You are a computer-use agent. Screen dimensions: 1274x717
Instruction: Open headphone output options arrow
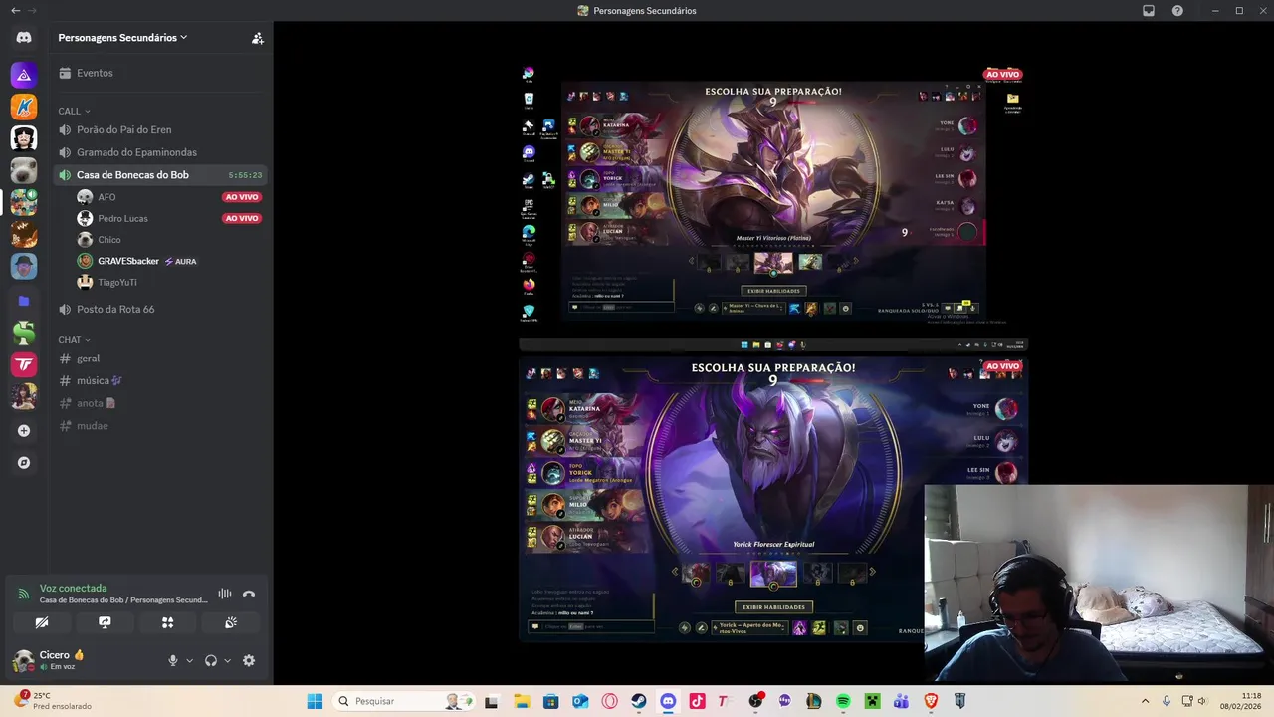click(227, 660)
